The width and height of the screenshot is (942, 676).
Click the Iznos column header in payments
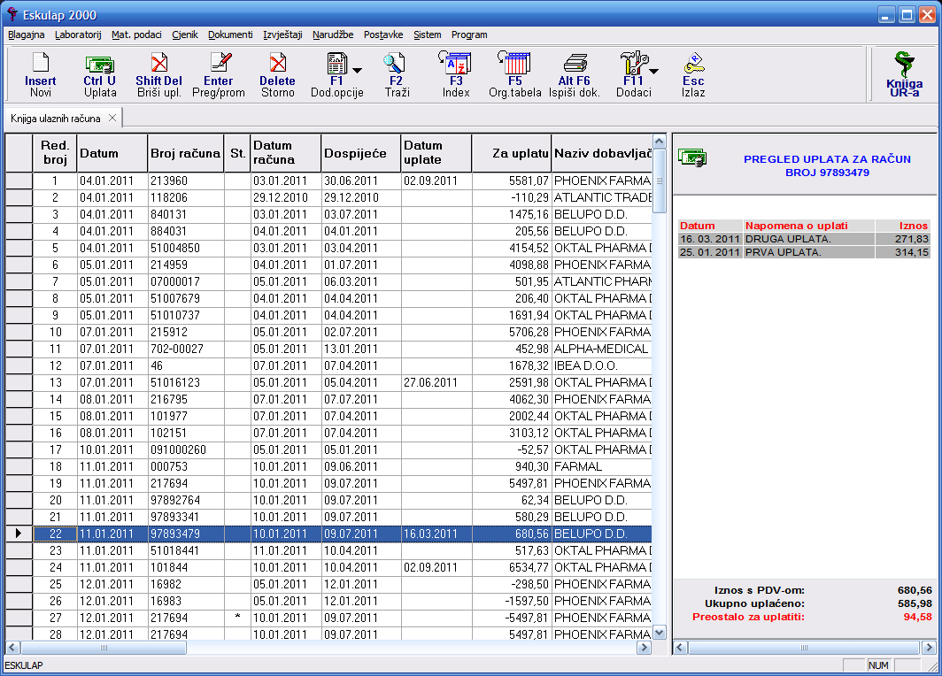coord(903,226)
